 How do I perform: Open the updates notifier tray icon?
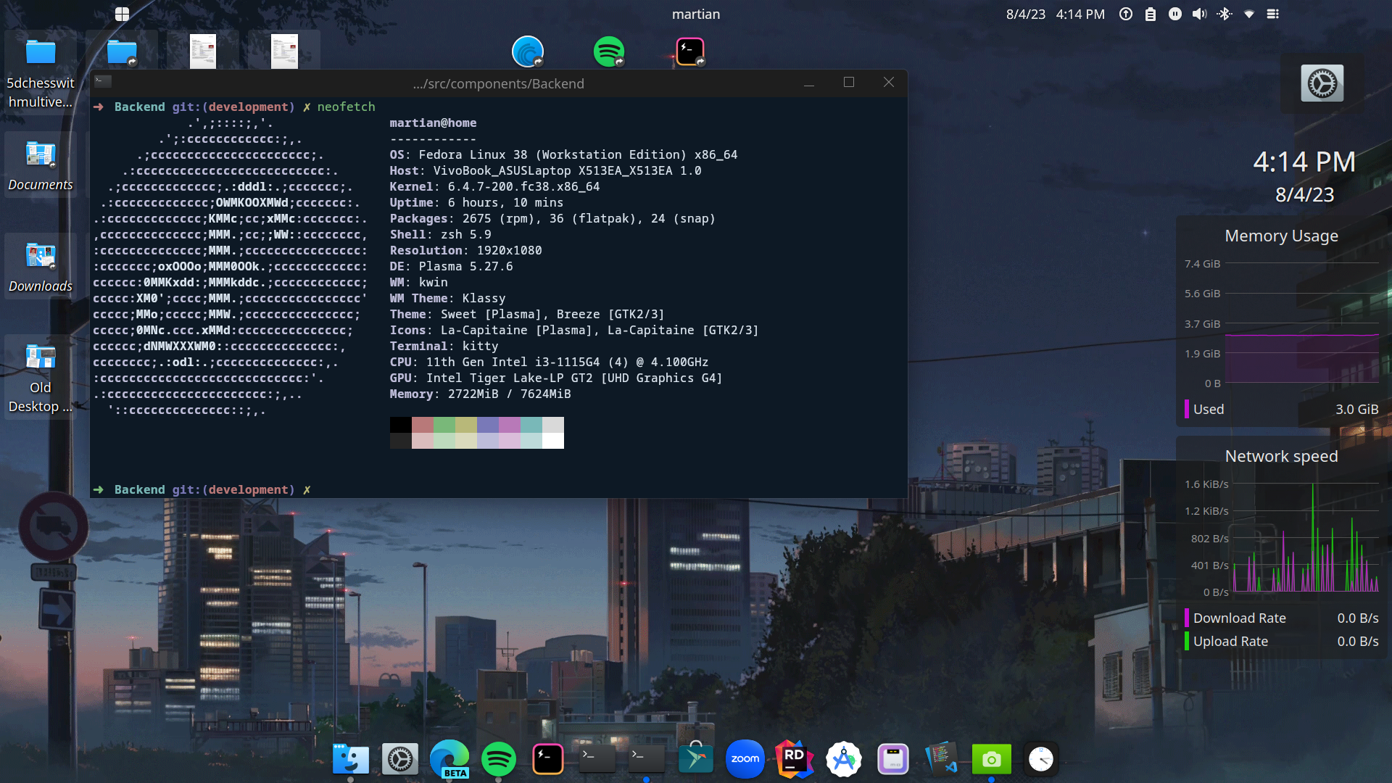pyautogui.click(x=1125, y=14)
